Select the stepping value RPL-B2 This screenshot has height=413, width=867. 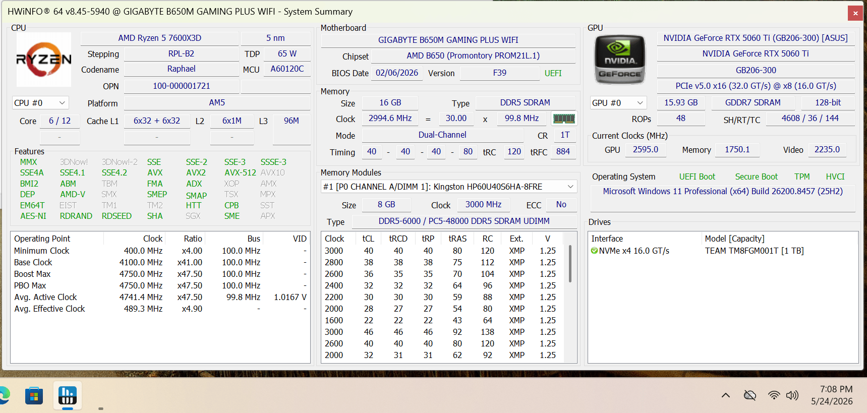tap(181, 53)
